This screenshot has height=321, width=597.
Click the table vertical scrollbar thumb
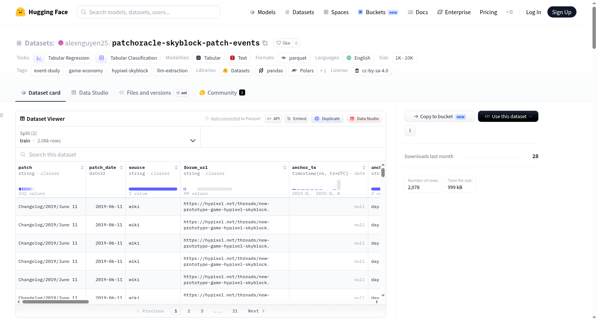pos(383,173)
